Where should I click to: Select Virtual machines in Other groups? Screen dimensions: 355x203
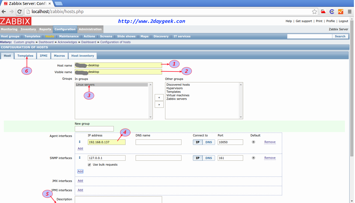click(x=178, y=95)
